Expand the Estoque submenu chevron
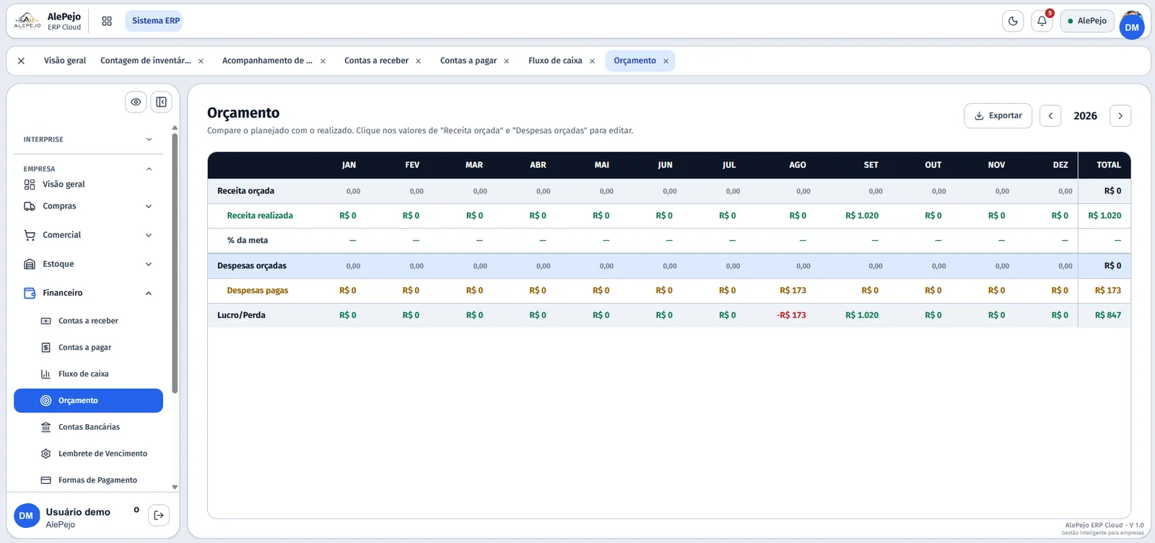Viewport: 1155px width, 543px height. click(x=149, y=264)
